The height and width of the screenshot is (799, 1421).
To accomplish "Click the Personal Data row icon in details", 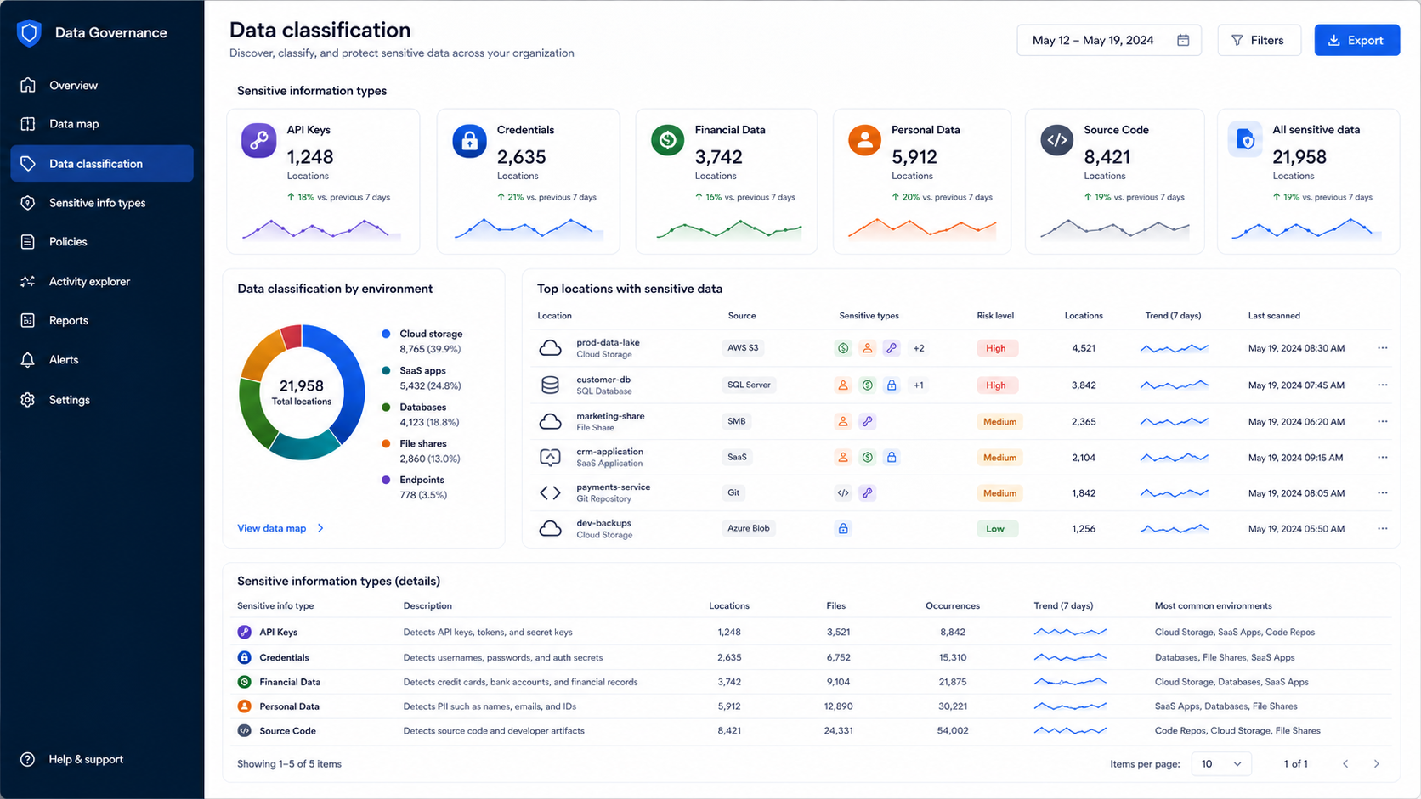I will coord(244,706).
